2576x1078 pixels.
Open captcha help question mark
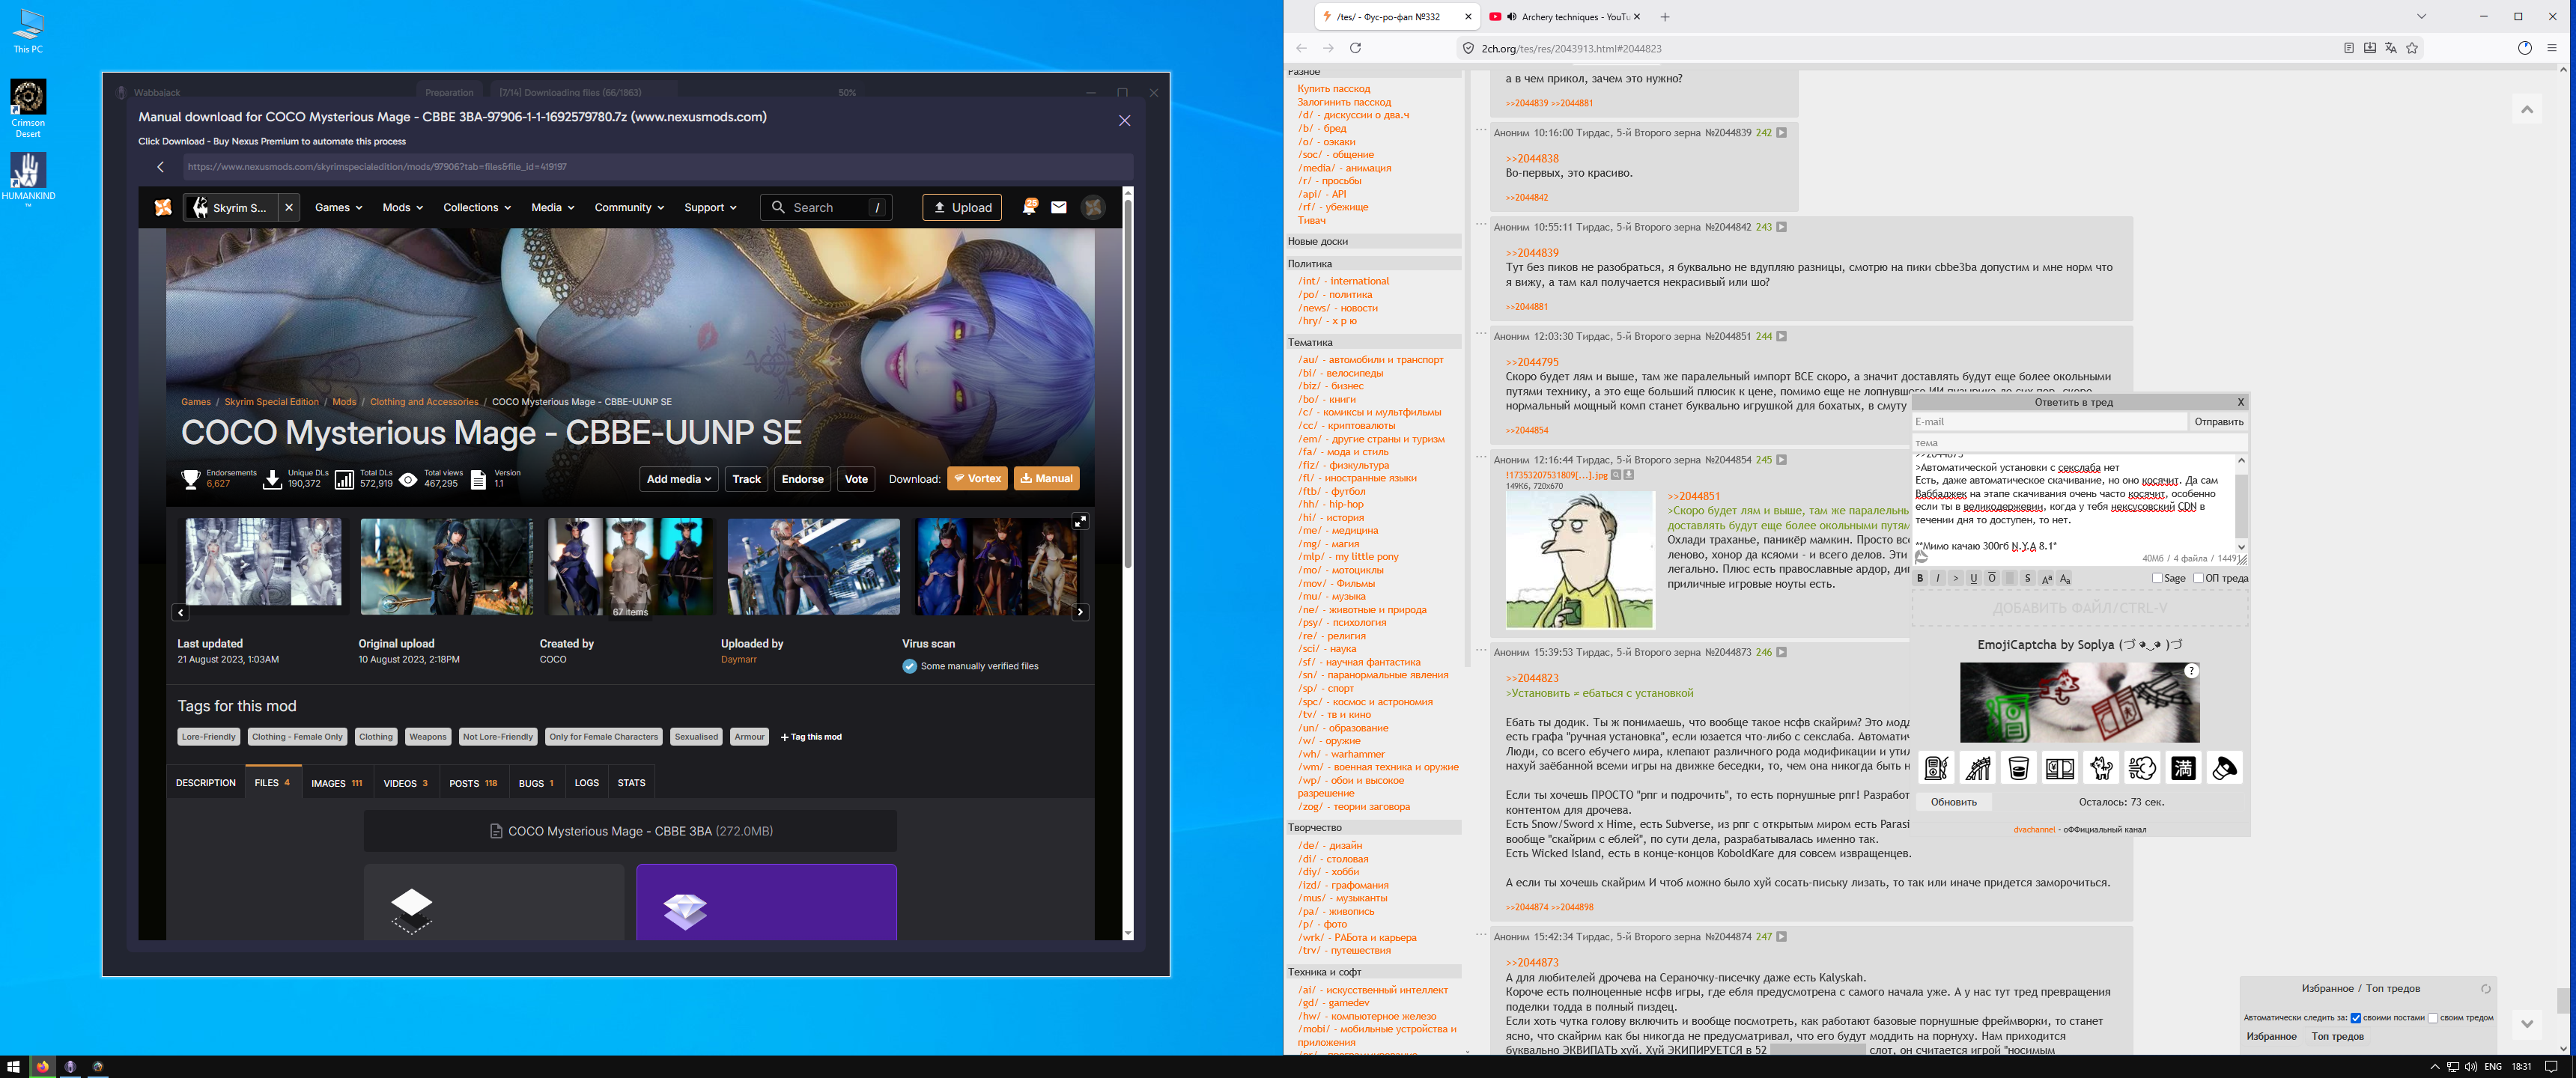(2191, 671)
